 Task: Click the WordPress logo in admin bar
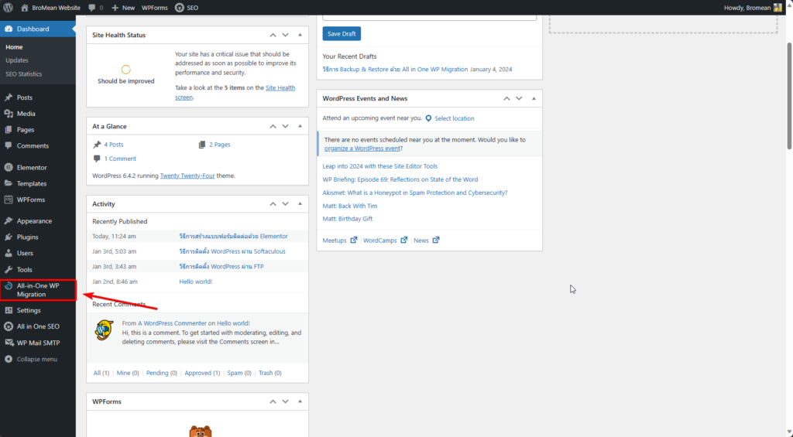pos(9,7)
